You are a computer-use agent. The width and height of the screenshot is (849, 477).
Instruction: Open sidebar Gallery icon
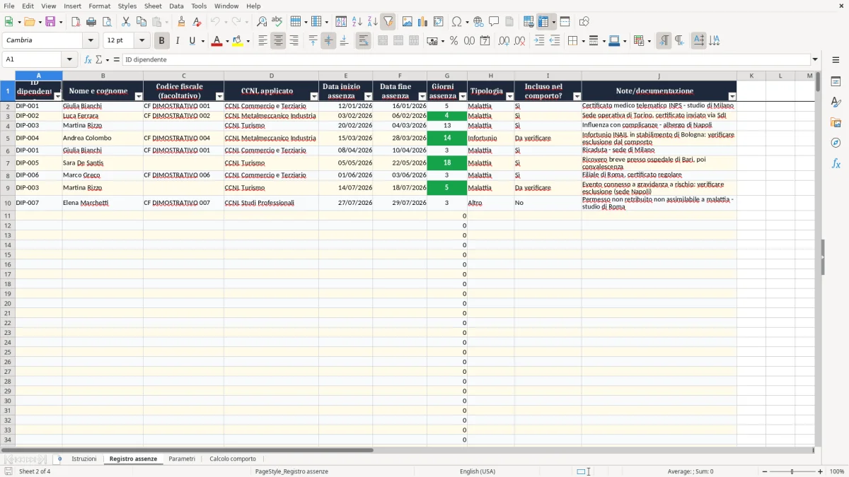coord(836,123)
